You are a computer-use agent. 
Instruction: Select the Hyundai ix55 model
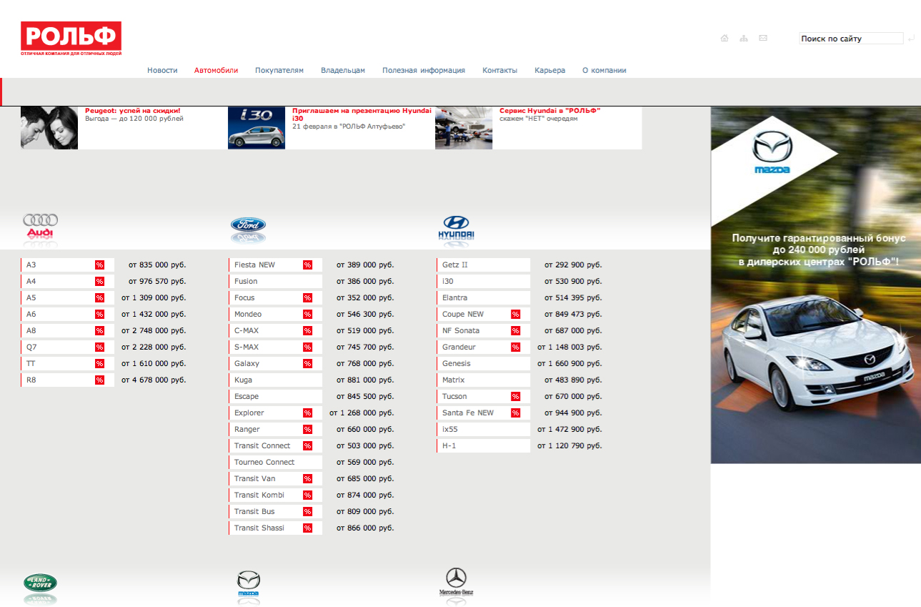[x=483, y=430]
